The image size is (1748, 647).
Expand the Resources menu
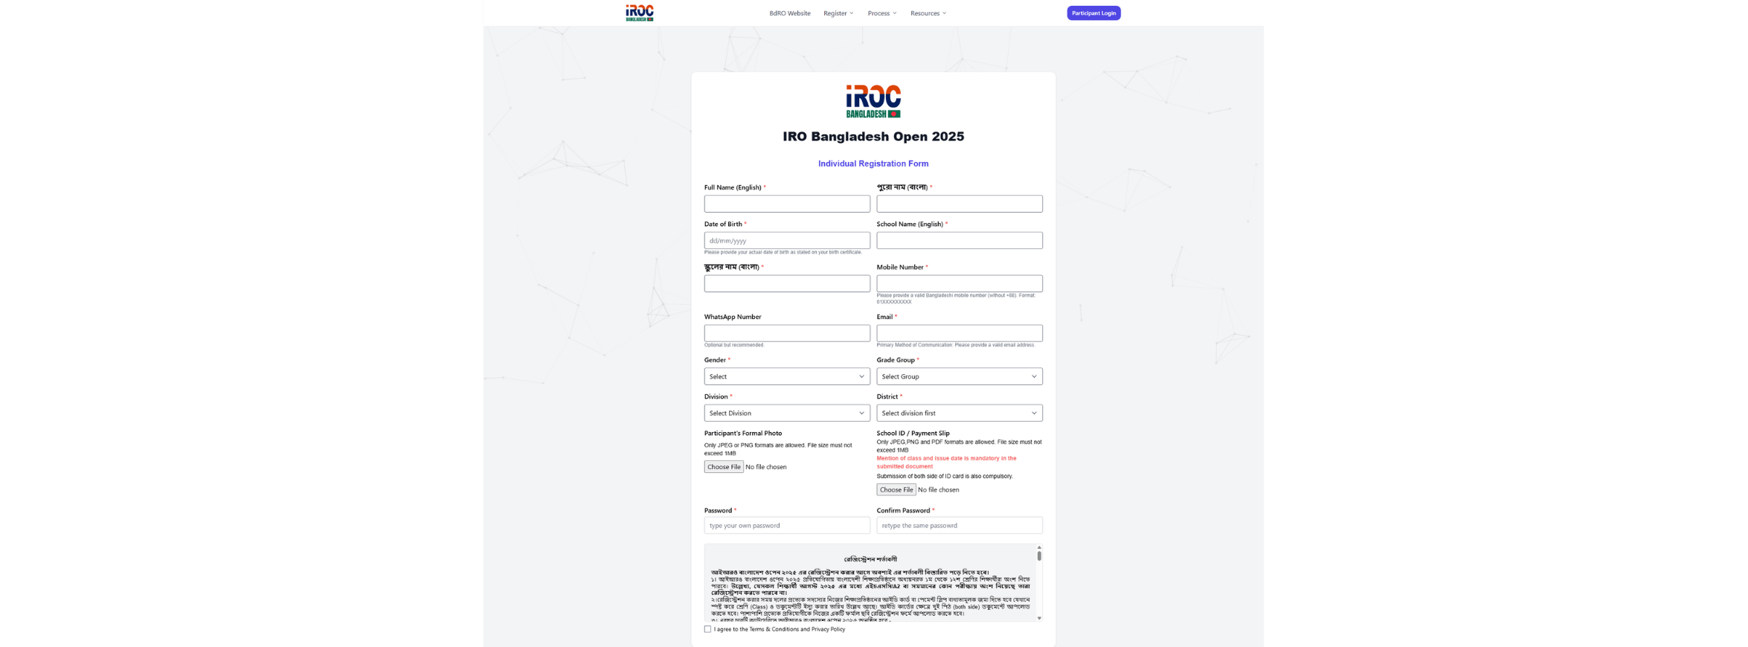(928, 13)
